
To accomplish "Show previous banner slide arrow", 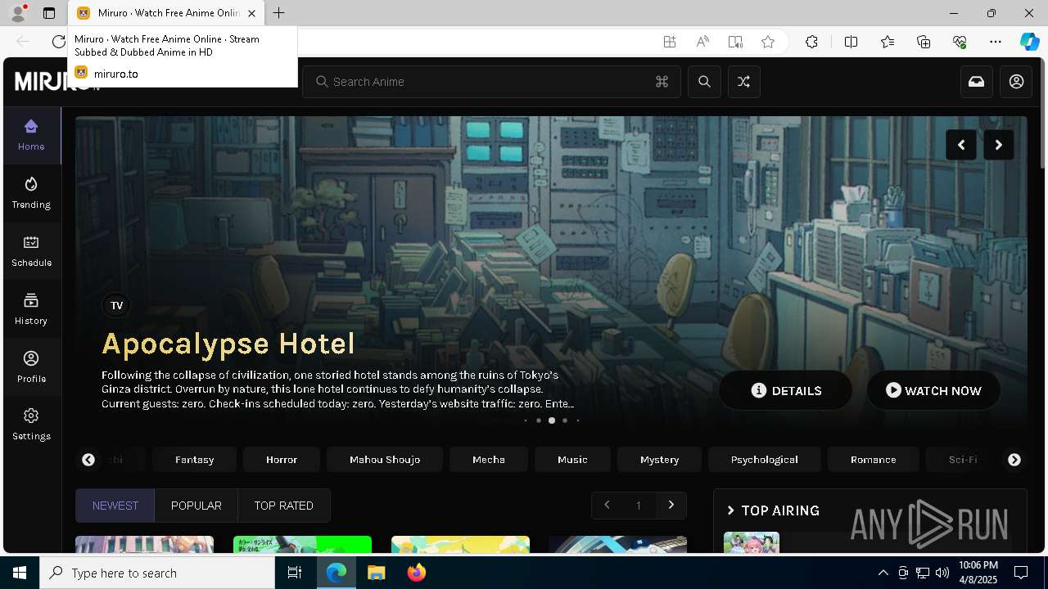I will click(x=961, y=145).
